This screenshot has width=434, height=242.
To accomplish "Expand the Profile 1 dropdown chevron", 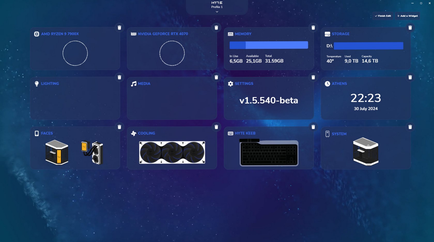I will coord(217,12).
